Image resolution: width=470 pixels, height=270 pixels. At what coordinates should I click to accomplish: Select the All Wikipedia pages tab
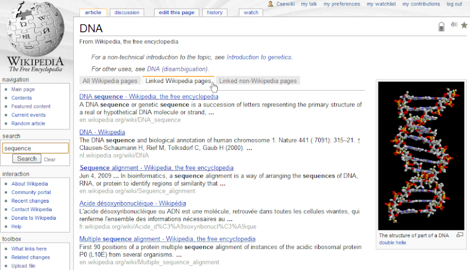click(110, 81)
